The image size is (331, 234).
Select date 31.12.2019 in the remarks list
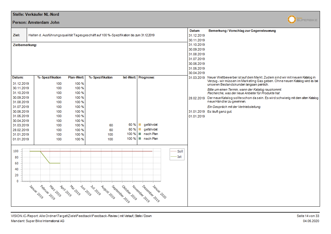click(x=197, y=35)
